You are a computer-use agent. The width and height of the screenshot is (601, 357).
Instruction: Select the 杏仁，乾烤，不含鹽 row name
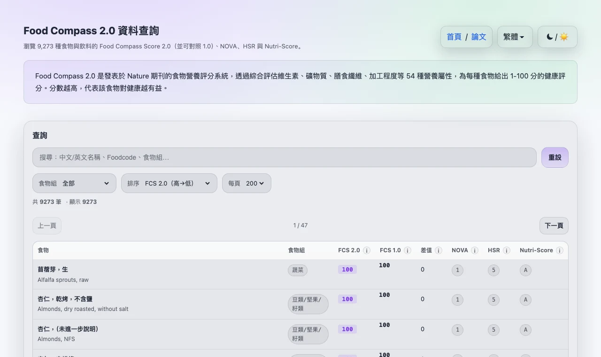pos(65,299)
